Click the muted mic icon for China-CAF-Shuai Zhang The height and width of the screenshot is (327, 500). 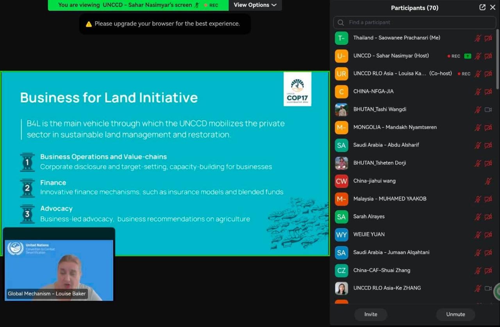tap(478, 271)
